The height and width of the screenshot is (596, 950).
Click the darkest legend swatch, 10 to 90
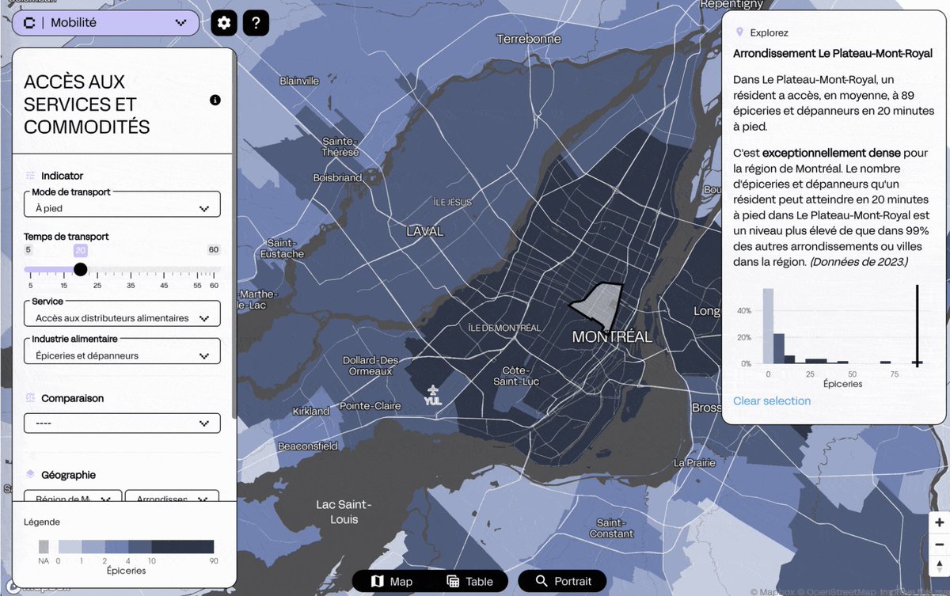[183, 546]
